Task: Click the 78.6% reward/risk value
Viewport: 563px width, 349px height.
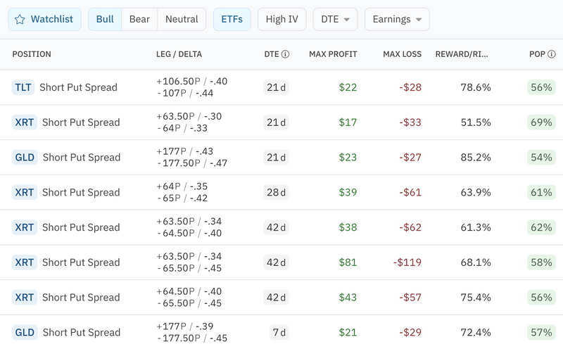Action: 476,87
